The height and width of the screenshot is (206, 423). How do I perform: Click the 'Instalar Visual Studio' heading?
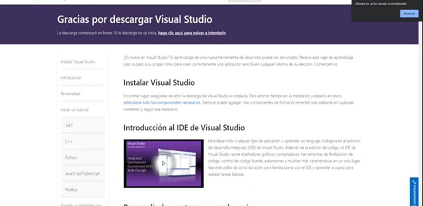159,82
